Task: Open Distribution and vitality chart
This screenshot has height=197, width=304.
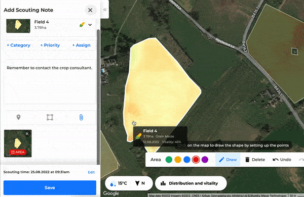Action: 191,183
